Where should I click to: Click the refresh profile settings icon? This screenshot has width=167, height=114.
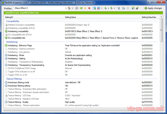(77, 8)
